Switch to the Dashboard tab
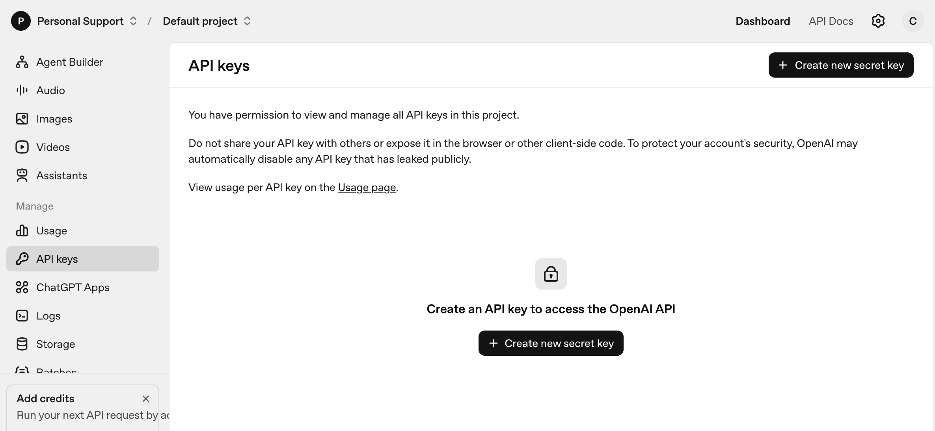The height and width of the screenshot is (431, 935). point(762,21)
